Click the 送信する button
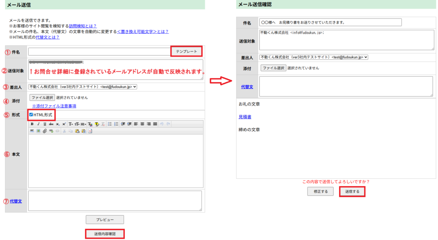 tap(352, 192)
